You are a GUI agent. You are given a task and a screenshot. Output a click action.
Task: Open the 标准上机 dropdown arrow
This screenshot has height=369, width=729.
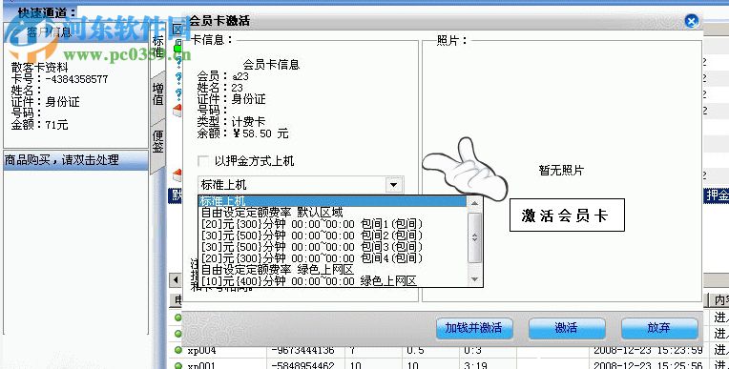pyautogui.click(x=394, y=185)
